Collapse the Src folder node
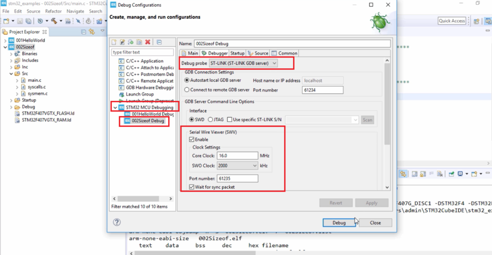 [x=12, y=73]
